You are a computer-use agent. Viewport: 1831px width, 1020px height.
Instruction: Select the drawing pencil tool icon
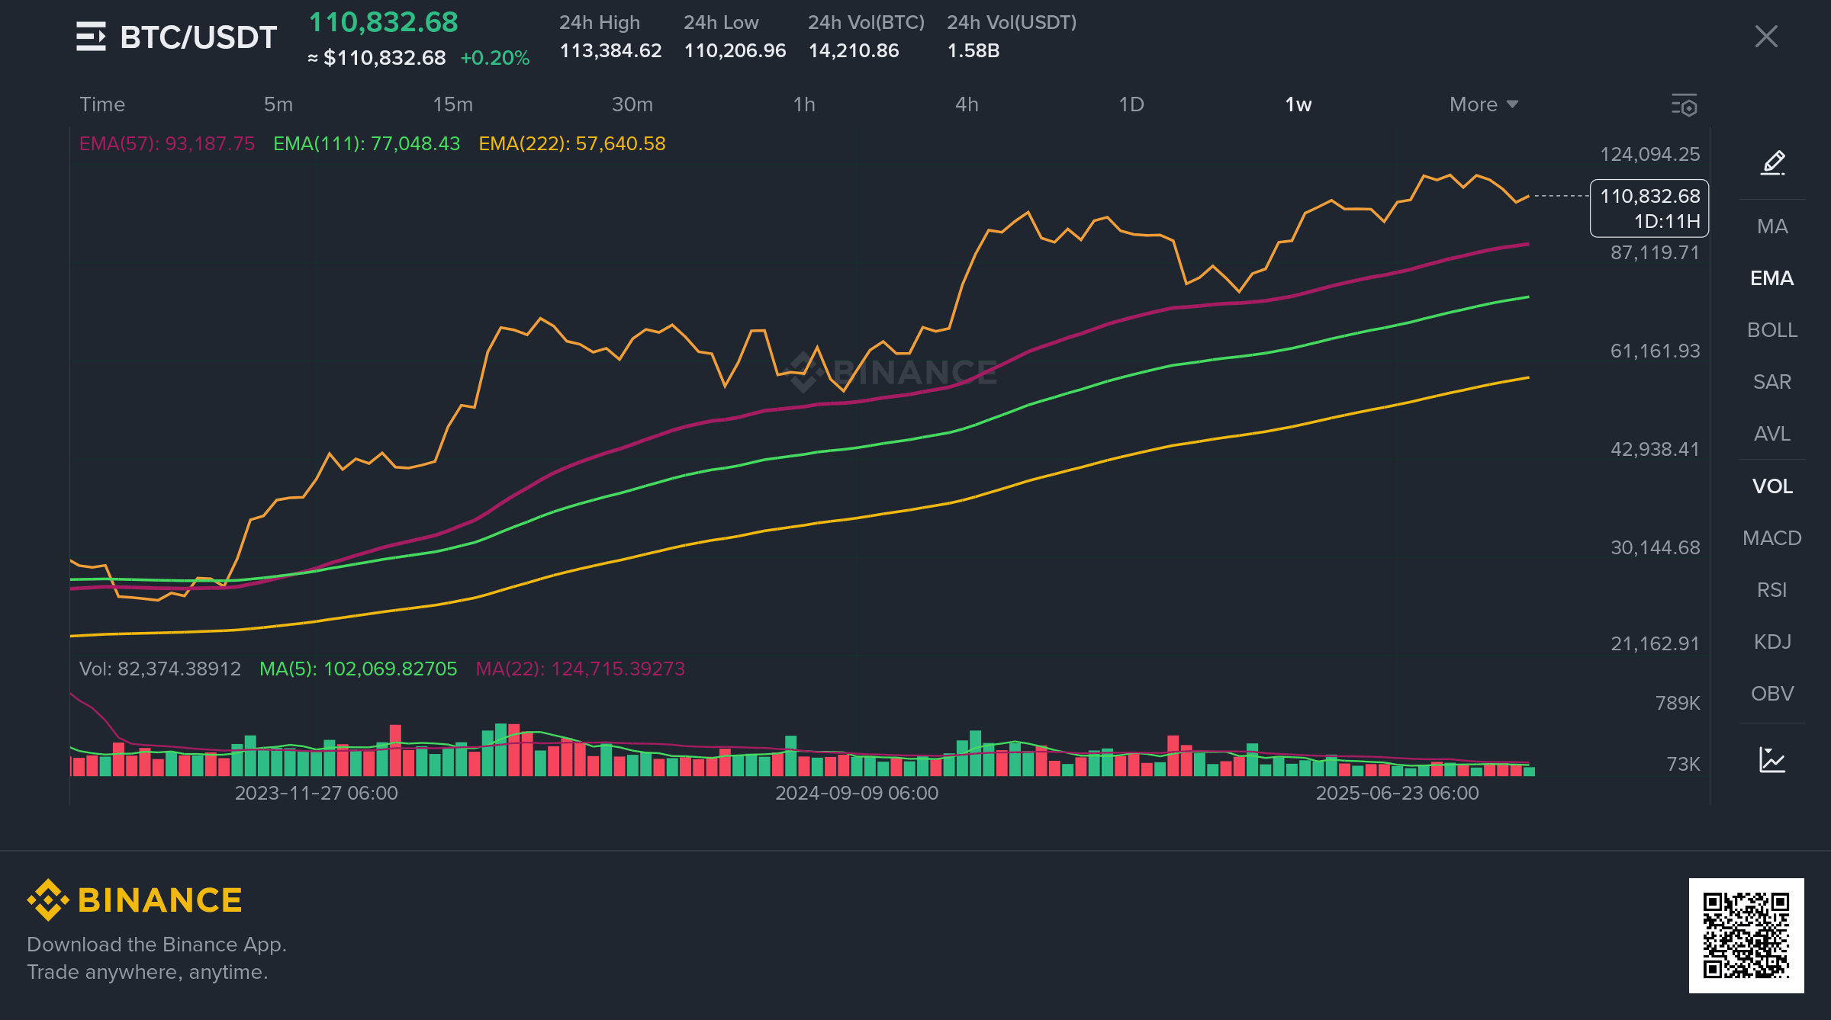pyautogui.click(x=1772, y=162)
